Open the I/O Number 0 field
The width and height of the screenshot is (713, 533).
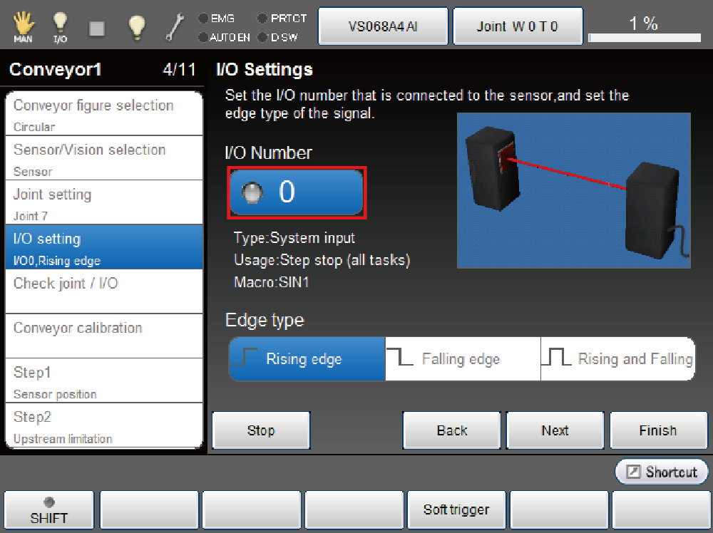[x=297, y=192]
